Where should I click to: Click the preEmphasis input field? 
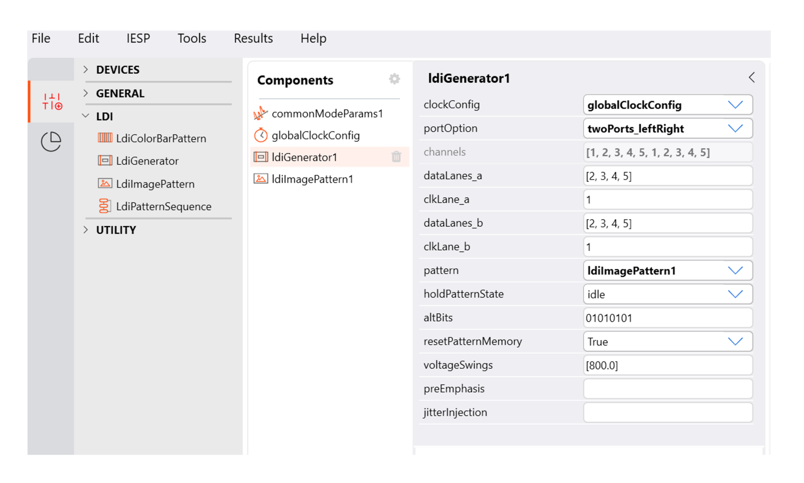667,389
